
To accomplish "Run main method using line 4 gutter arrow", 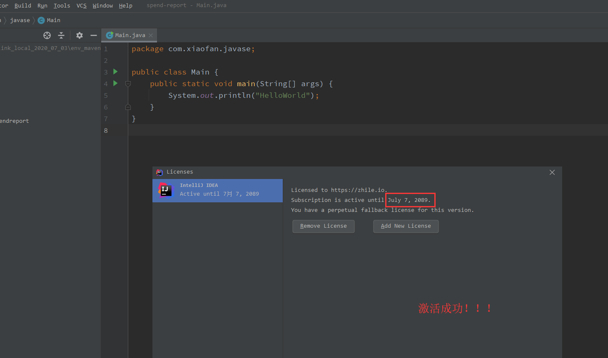I will pyautogui.click(x=115, y=83).
